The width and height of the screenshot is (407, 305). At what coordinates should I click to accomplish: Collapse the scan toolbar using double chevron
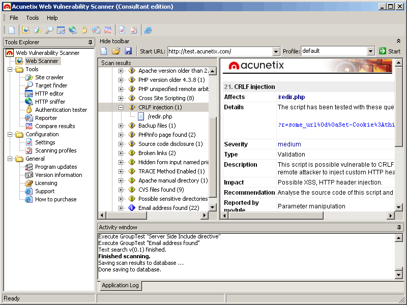pyautogui.click(x=398, y=41)
